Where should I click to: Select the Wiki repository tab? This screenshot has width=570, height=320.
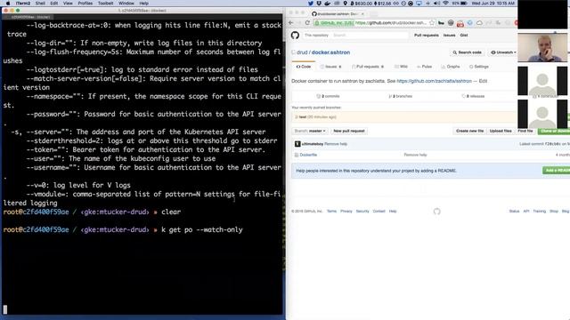(401, 67)
